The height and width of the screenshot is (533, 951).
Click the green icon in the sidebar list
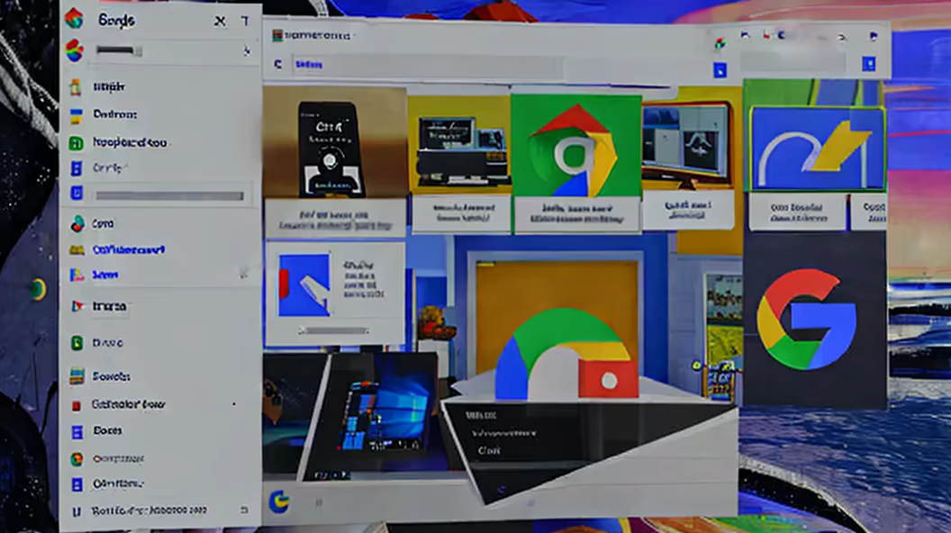click(x=77, y=142)
